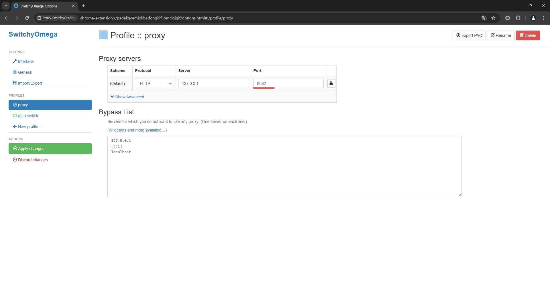Select the SwitchyOmega Options tab
550x295 pixels.
point(44,6)
